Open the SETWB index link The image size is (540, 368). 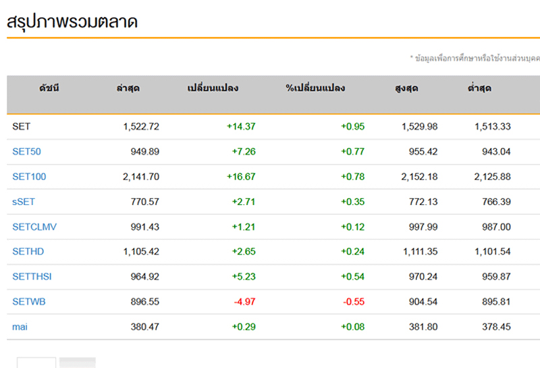coord(29,301)
